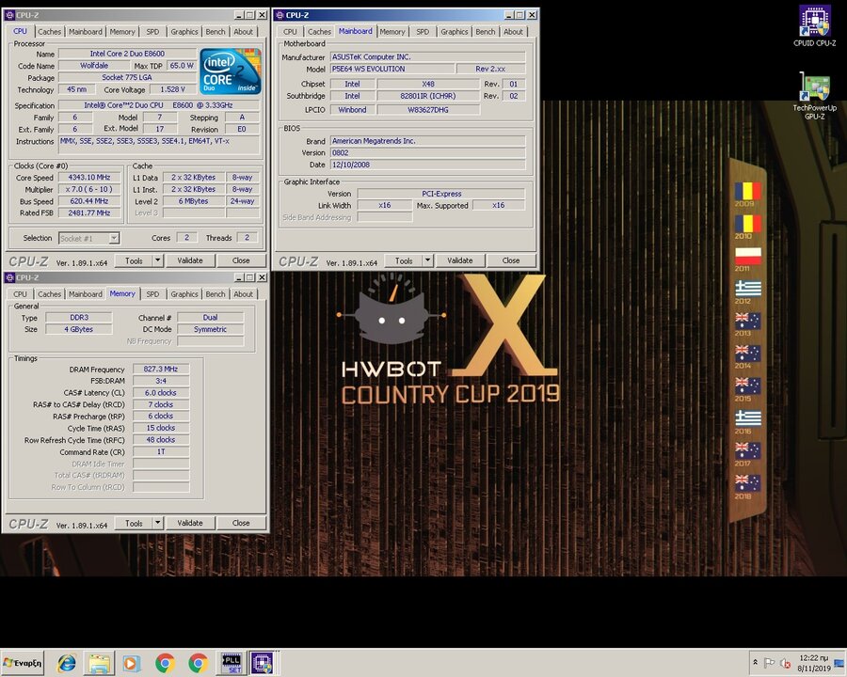Click Close button in Memory window
Image resolution: width=847 pixels, height=677 pixels.
point(241,523)
